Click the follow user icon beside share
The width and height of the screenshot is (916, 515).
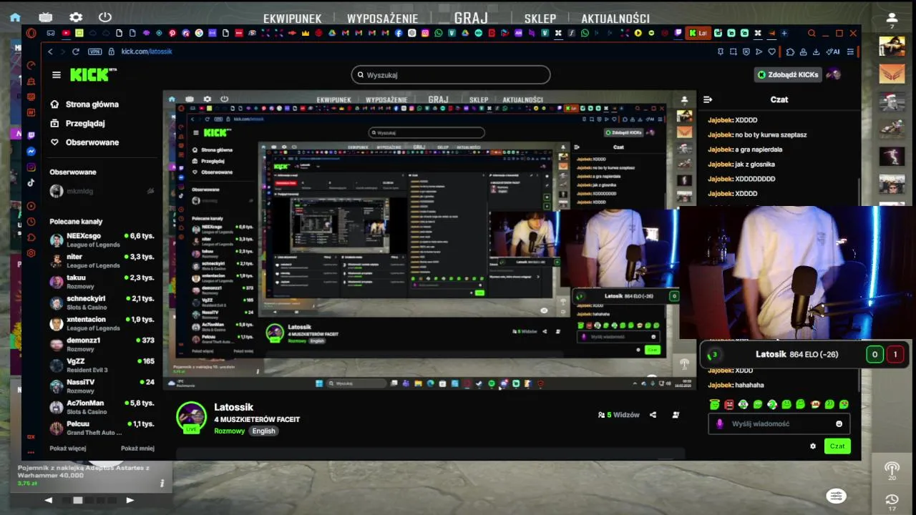pyautogui.click(x=676, y=415)
